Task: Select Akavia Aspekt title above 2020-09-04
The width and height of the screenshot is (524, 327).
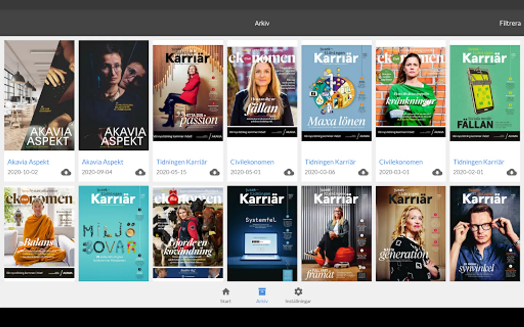Action: [x=103, y=162]
